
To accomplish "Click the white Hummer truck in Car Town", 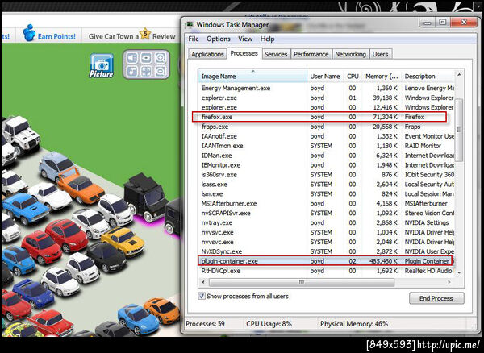I will coord(21,135).
